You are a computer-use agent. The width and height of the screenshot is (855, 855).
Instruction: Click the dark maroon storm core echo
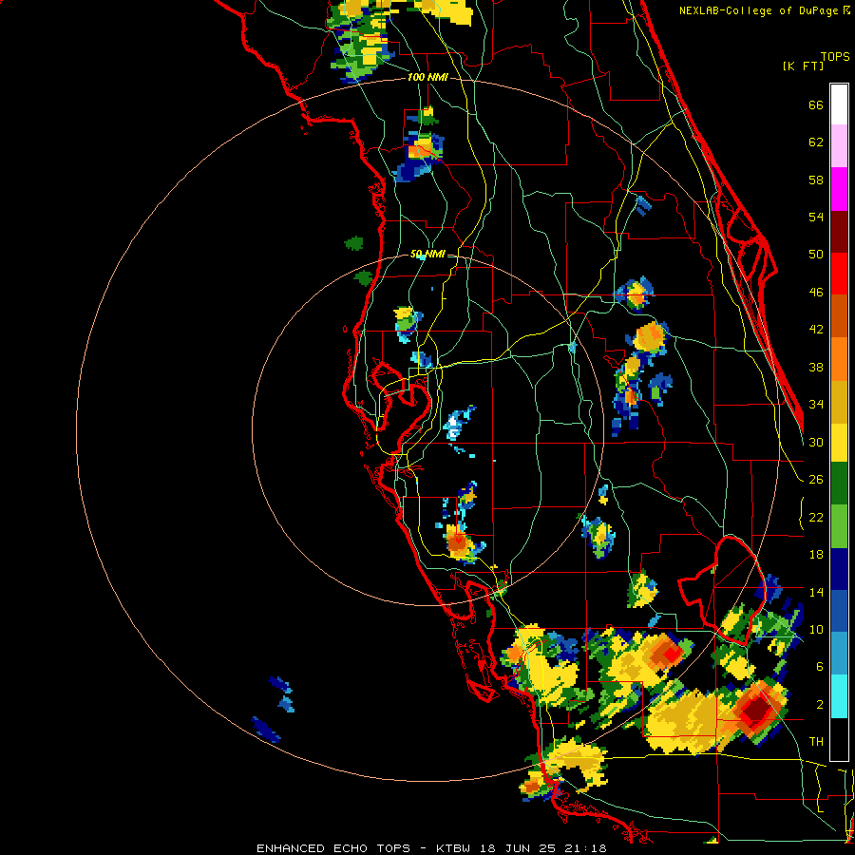(x=755, y=712)
